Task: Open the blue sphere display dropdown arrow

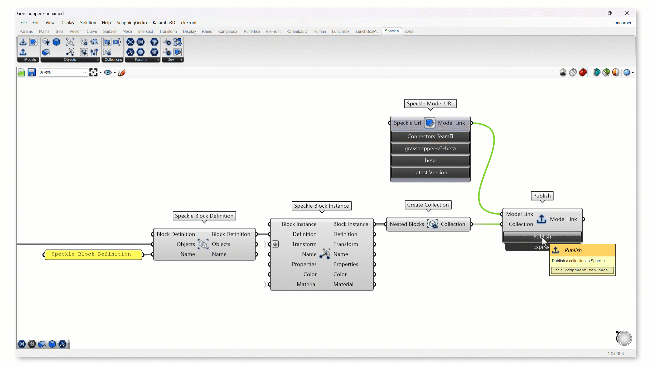Action: pyautogui.click(x=633, y=73)
